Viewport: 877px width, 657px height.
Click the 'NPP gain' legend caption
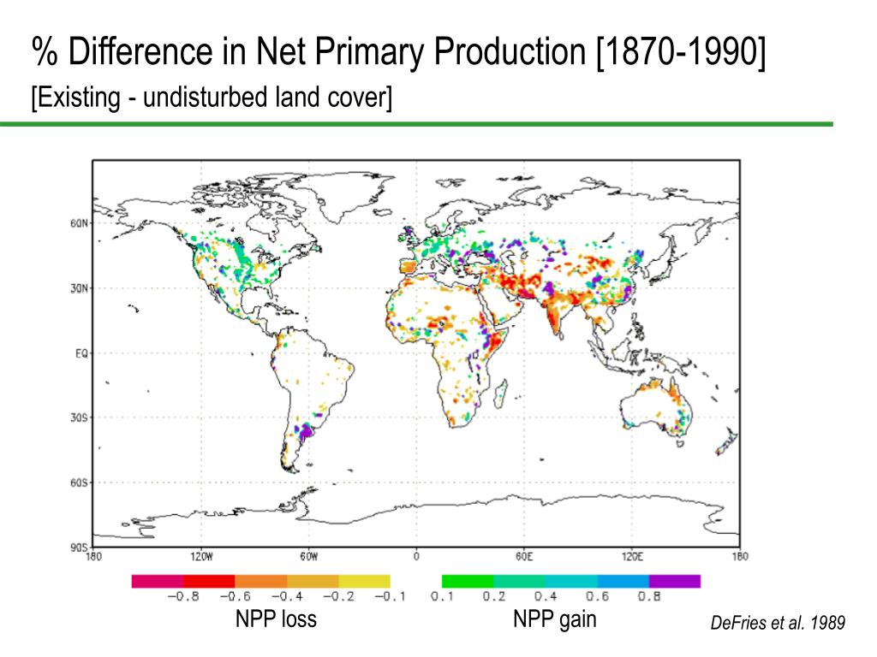[554, 619]
